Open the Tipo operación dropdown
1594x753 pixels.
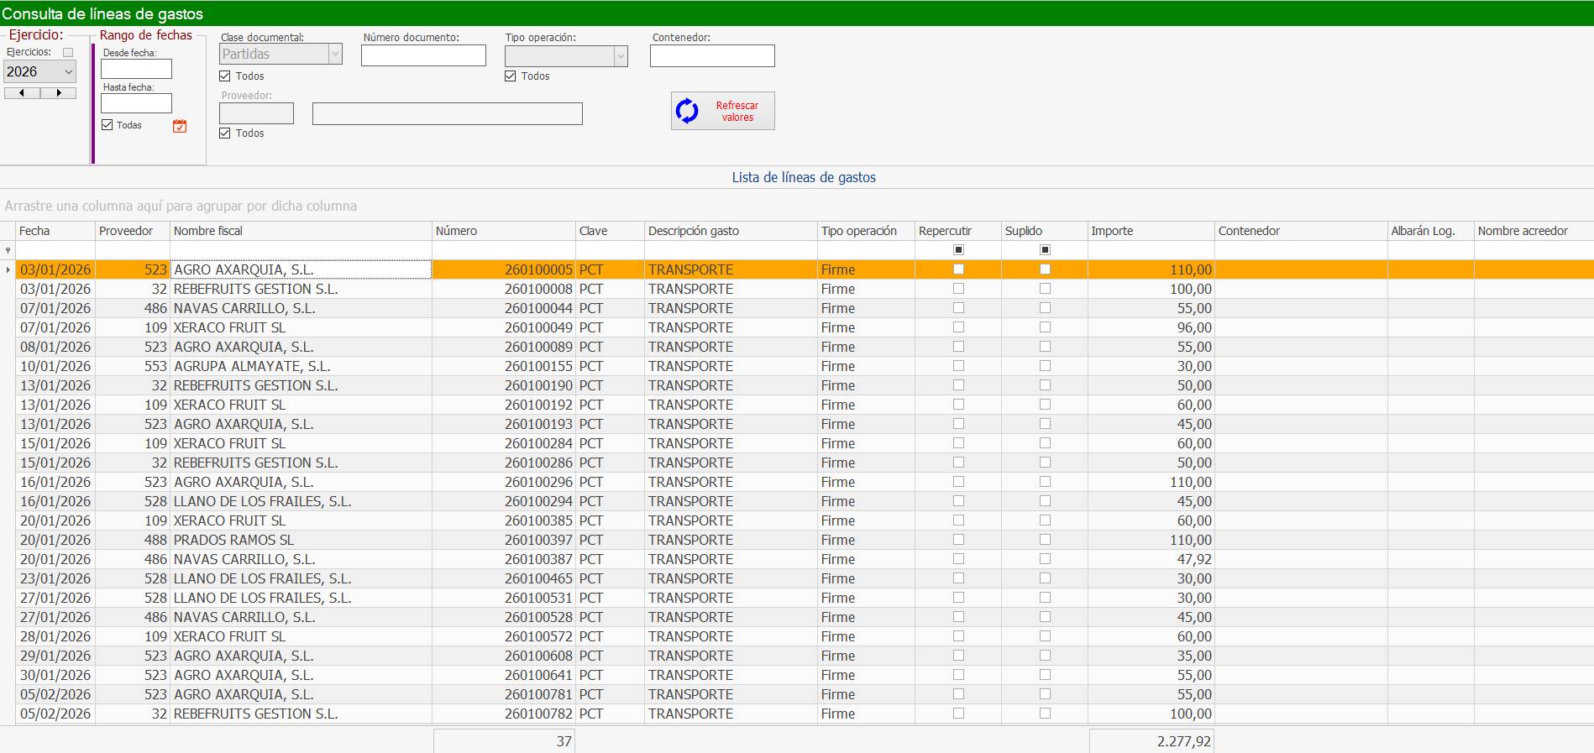[621, 56]
